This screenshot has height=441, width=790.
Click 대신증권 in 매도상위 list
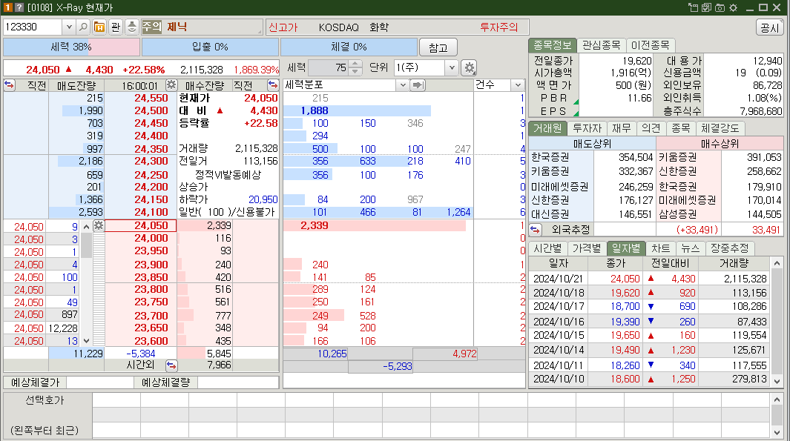[550, 214]
